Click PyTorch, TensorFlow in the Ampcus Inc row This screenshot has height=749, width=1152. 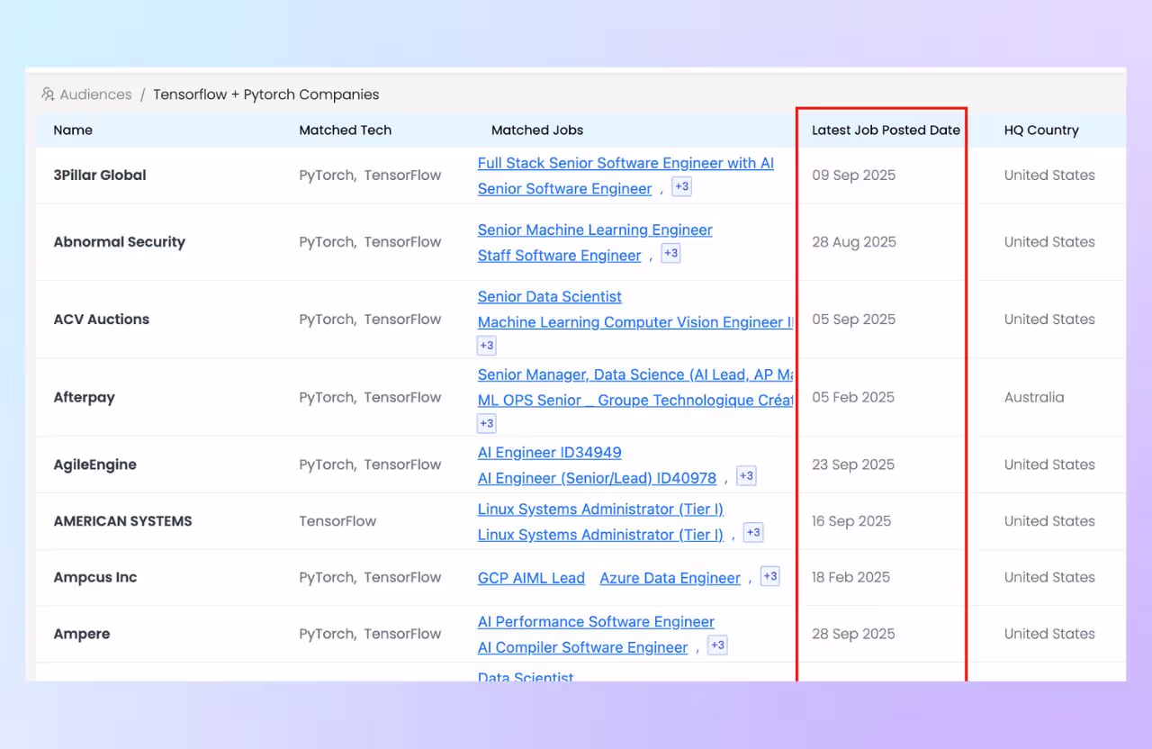370,577
